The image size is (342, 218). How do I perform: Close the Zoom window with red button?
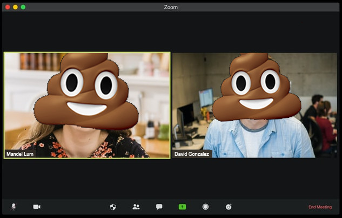click(8, 7)
